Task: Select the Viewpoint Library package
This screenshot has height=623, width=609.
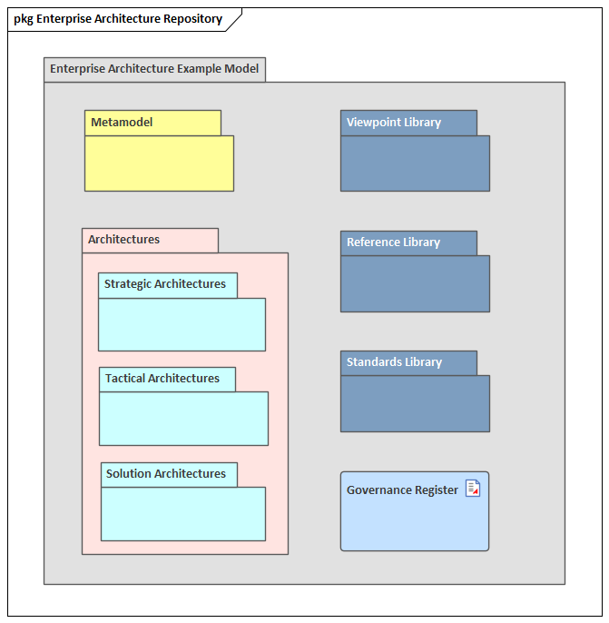Action: (415, 151)
